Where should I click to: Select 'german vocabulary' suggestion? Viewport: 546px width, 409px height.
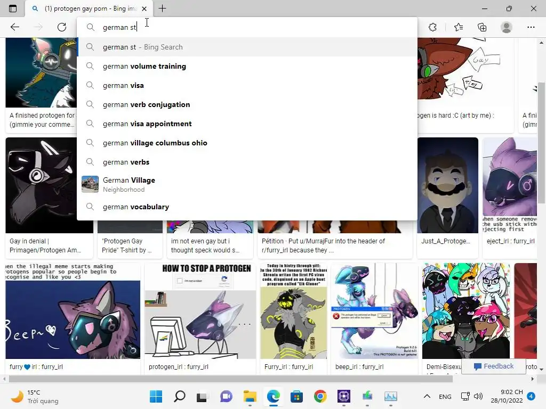[x=247, y=207]
